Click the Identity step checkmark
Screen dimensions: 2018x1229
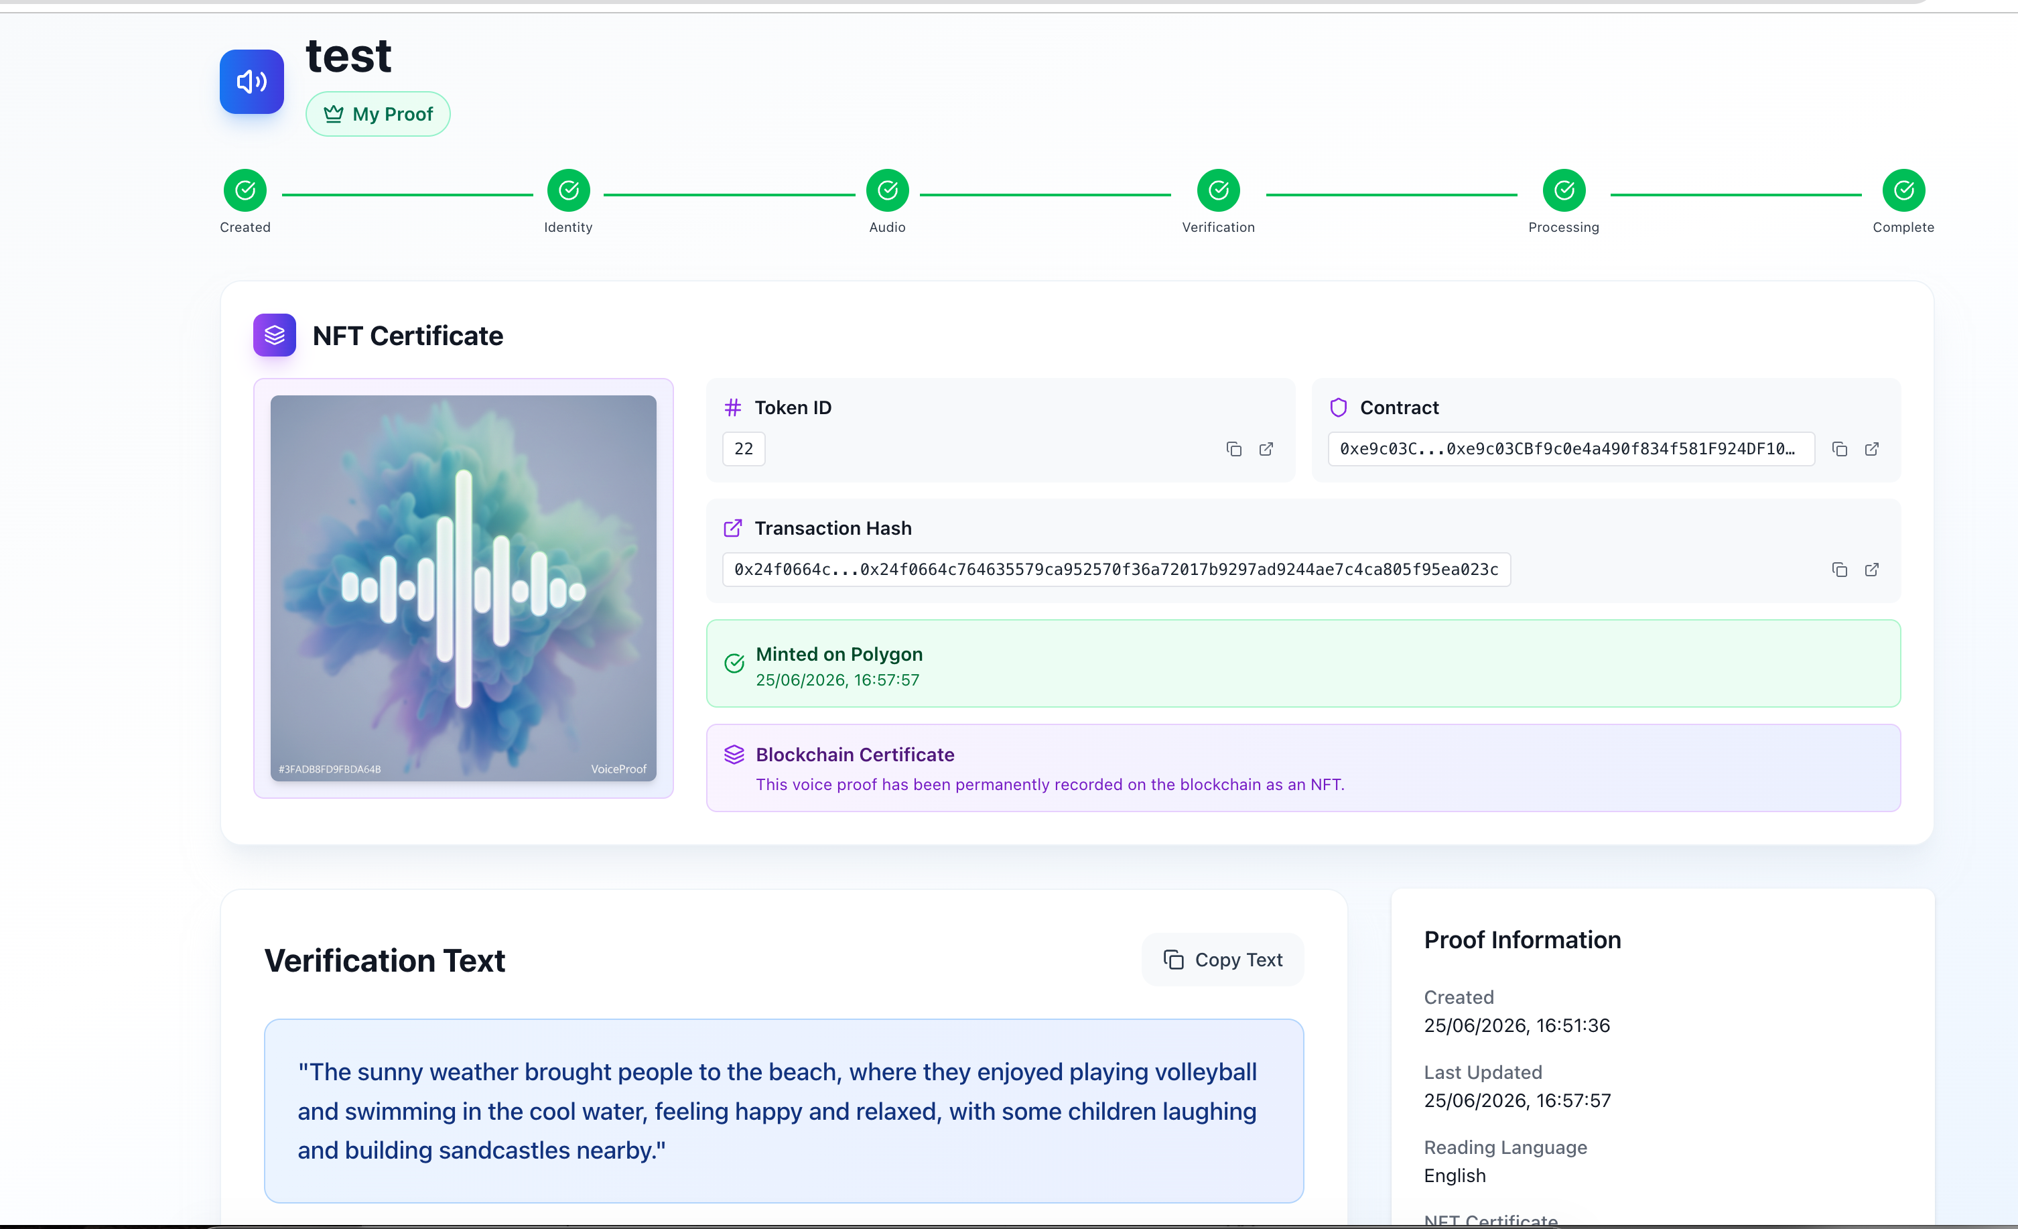point(568,190)
